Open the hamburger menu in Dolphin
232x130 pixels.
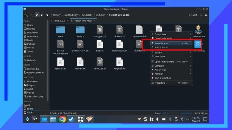click(206, 15)
